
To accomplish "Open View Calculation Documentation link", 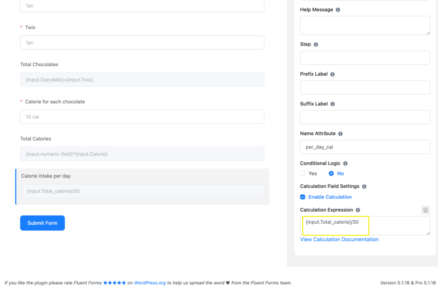I will click(339, 239).
